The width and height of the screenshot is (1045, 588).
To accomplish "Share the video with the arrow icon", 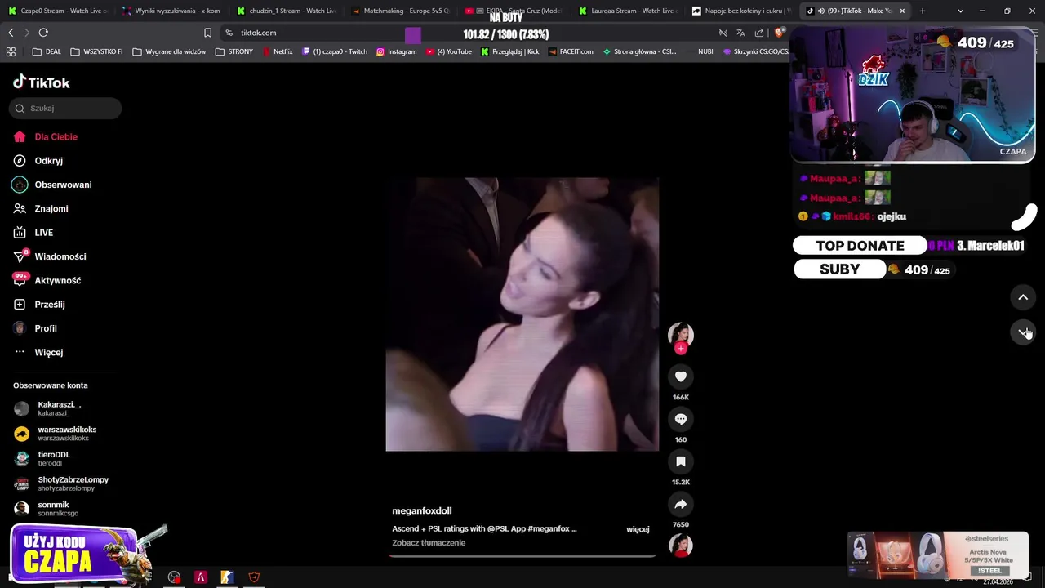I will pyautogui.click(x=680, y=504).
